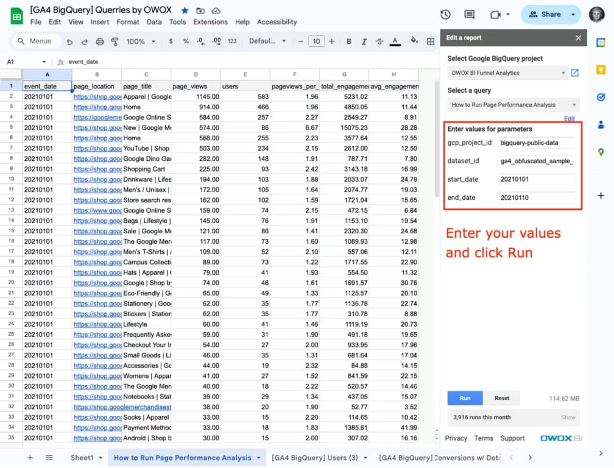
Task: Decrease font size with minus
Action: tap(301, 41)
